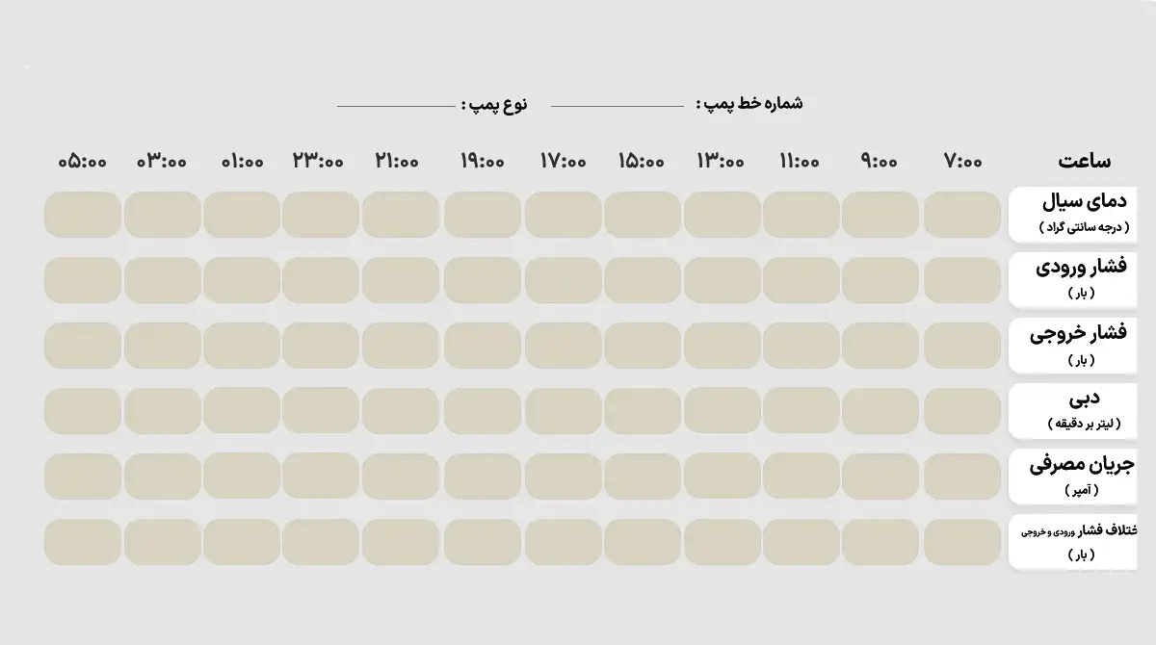The image size is (1156, 645).
Task: Select fluid temperature cell at 05:00
Action: (x=83, y=215)
